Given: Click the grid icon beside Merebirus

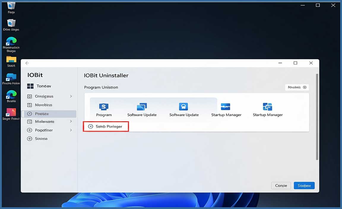Looking at the screenshot, I should 29,105.
